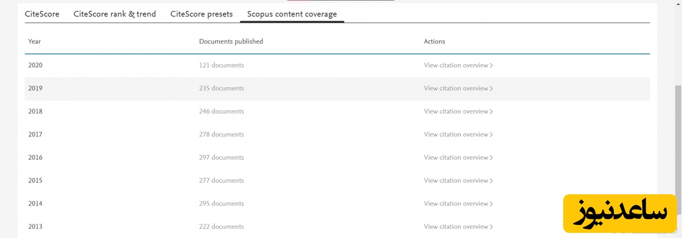
Task: Open citation overview for 2017
Action: pyautogui.click(x=458, y=135)
